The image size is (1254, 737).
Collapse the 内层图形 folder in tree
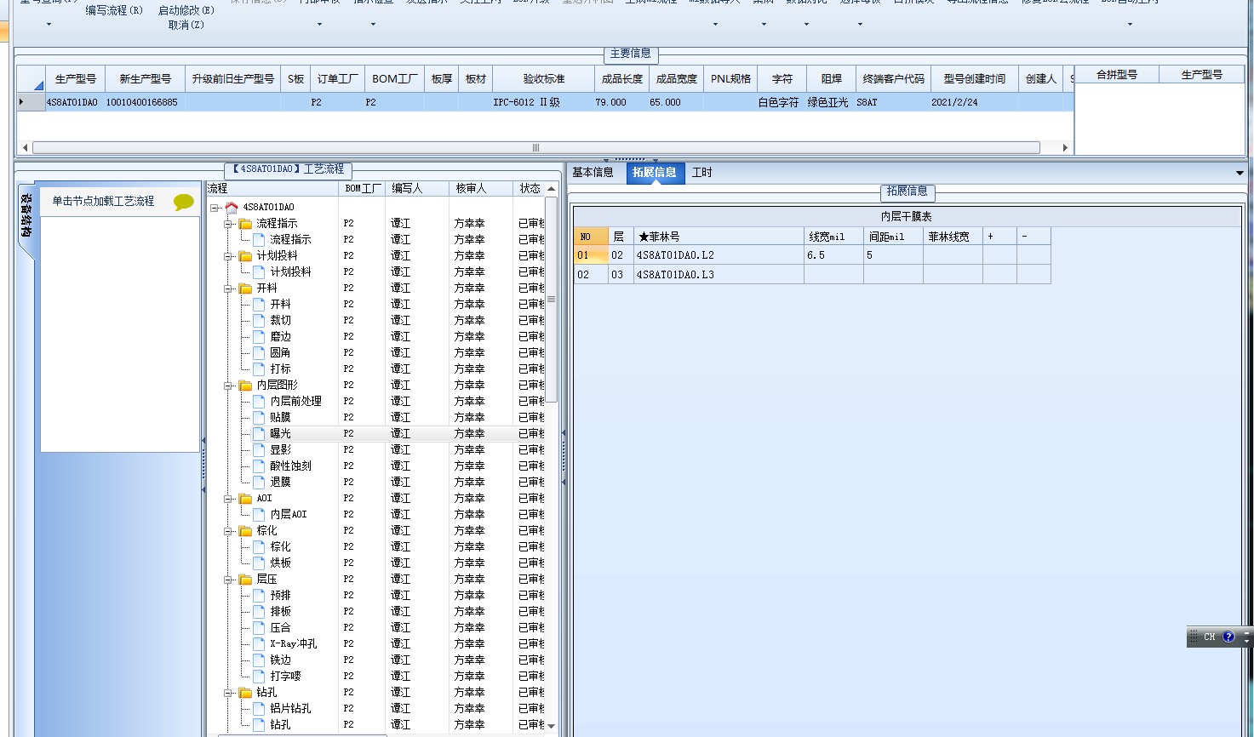[x=229, y=386]
